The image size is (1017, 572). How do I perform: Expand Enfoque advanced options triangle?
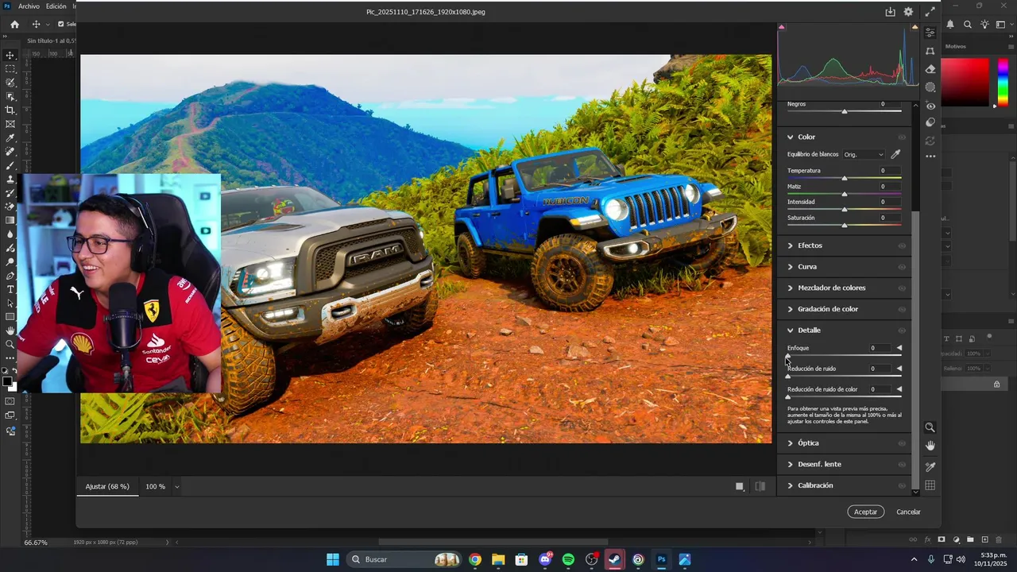tap(899, 348)
